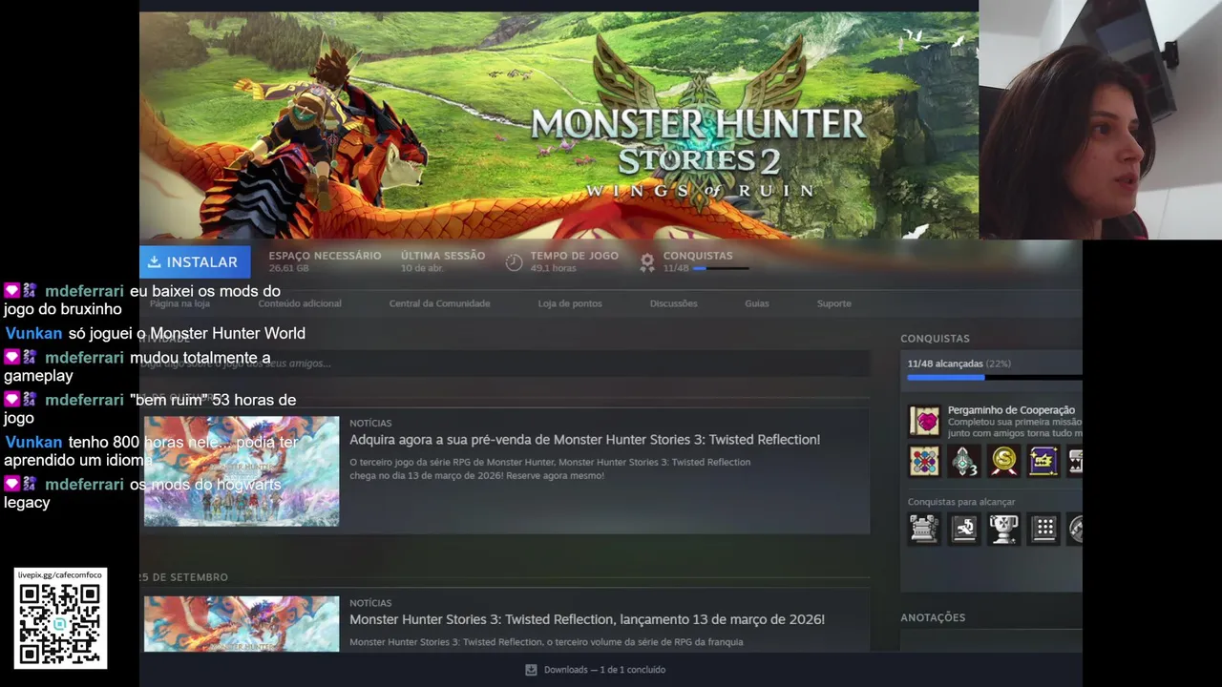Click the locked dotted grid book achievement
The height and width of the screenshot is (687, 1222).
pos(1044,529)
